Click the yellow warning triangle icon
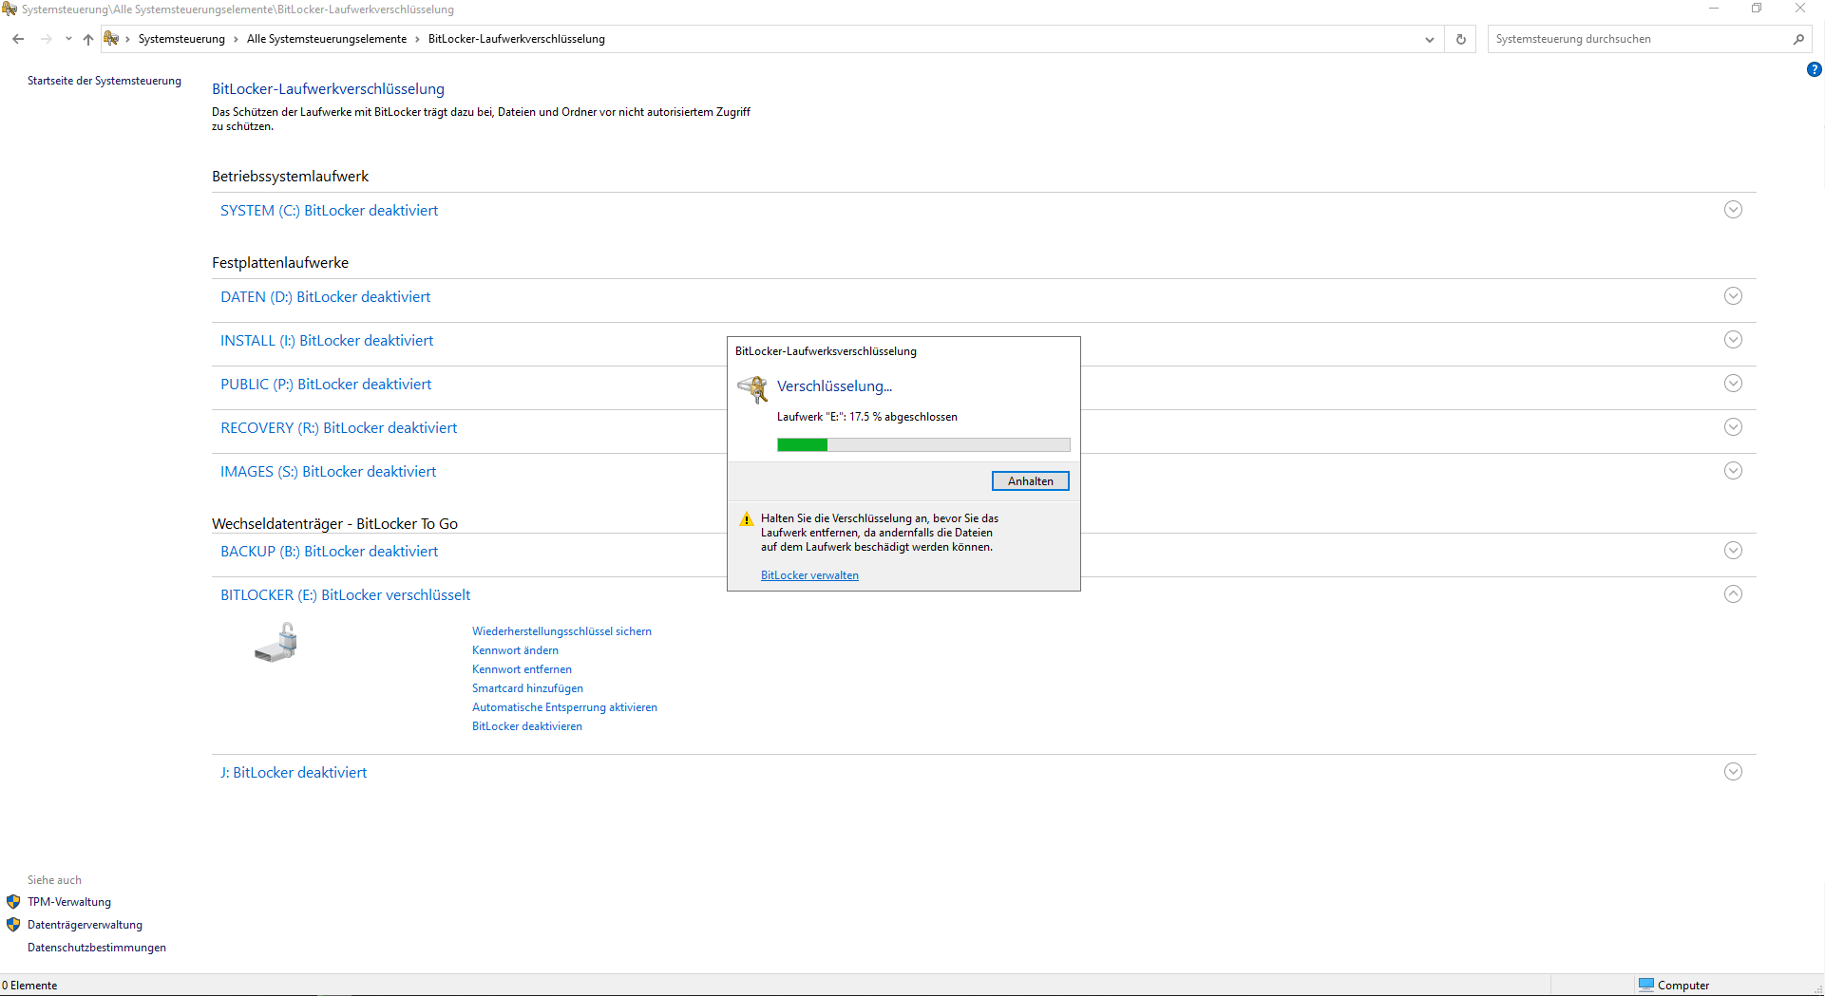 pos(747,519)
